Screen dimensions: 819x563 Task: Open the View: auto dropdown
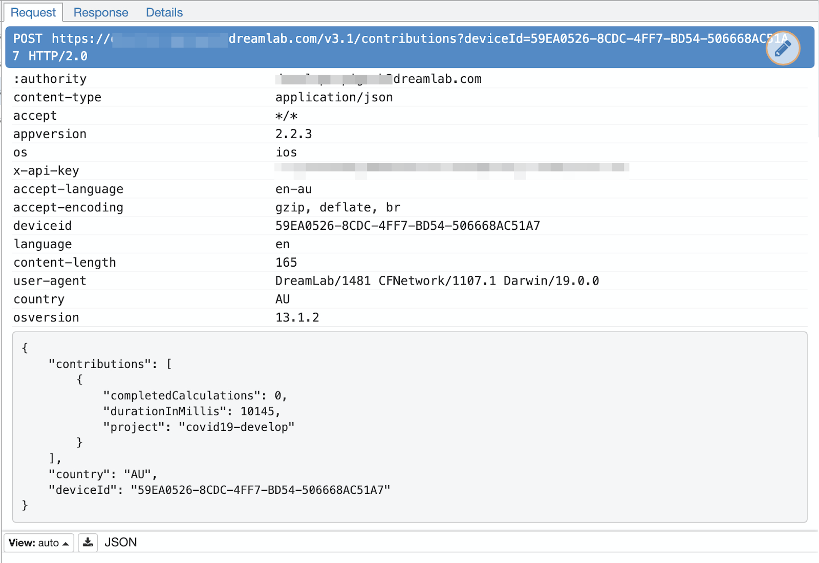39,543
